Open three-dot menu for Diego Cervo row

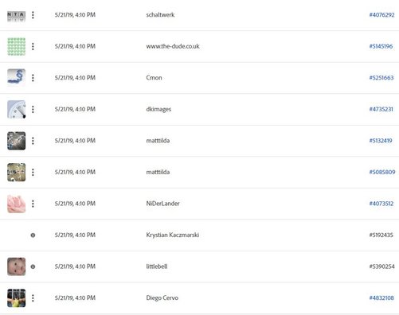33,298
